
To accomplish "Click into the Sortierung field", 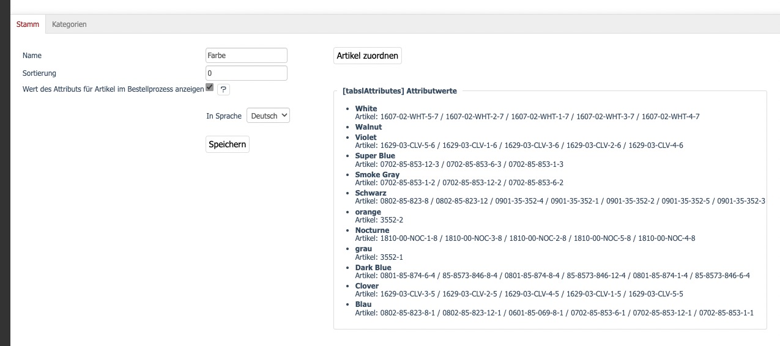I will pos(247,73).
